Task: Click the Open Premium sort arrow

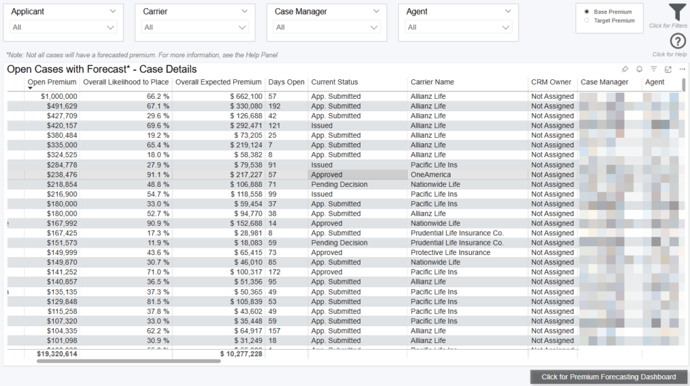Action: tap(30, 88)
